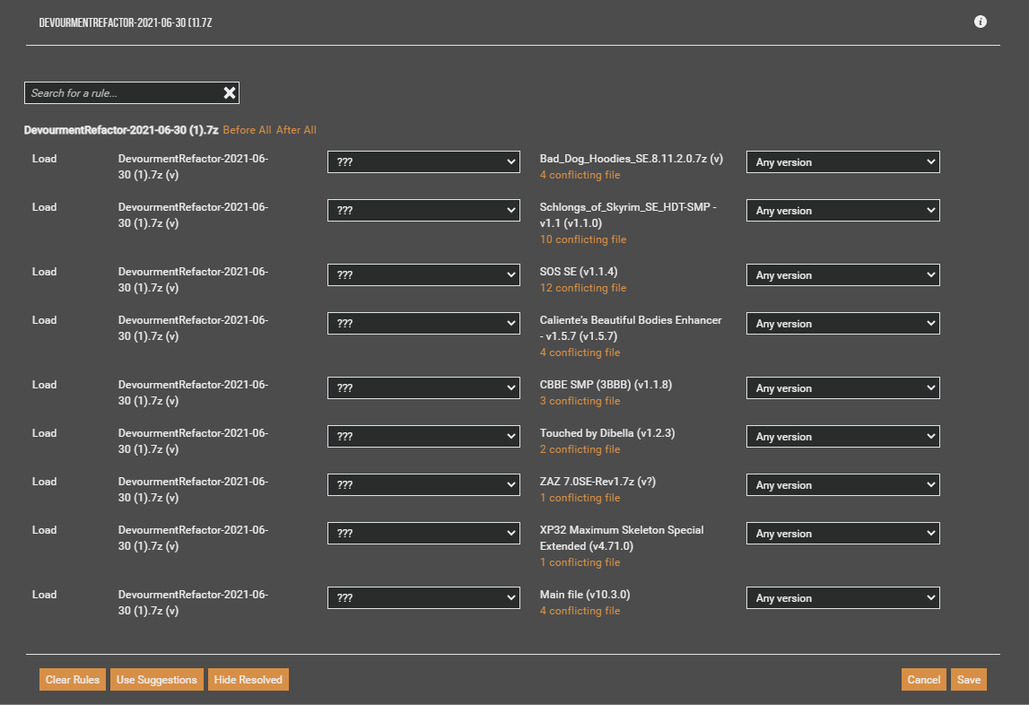Show the 10 conflicting file link
The width and height of the screenshot is (1029, 705).
[583, 239]
